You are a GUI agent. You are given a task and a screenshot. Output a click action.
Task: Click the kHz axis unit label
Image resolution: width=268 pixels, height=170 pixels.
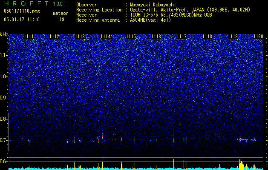(x=4, y=34)
